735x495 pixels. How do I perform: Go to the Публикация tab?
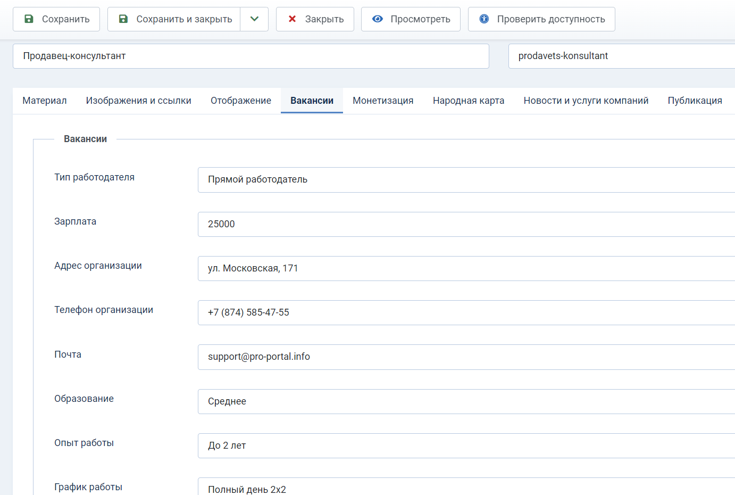coord(695,101)
